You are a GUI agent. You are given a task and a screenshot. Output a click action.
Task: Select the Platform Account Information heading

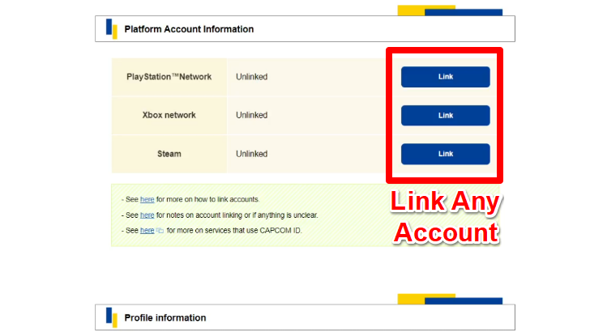click(189, 29)
